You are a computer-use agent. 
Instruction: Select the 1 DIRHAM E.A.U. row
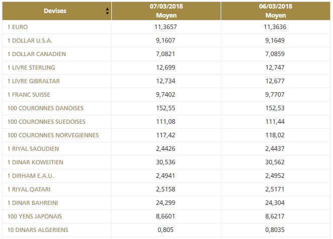tap(31, 176)
